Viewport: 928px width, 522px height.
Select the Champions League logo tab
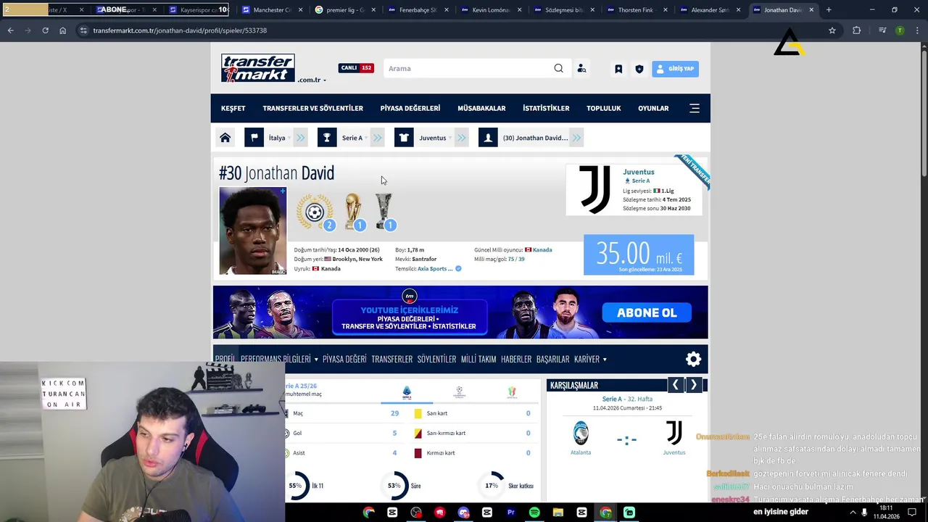coord(459,392)
